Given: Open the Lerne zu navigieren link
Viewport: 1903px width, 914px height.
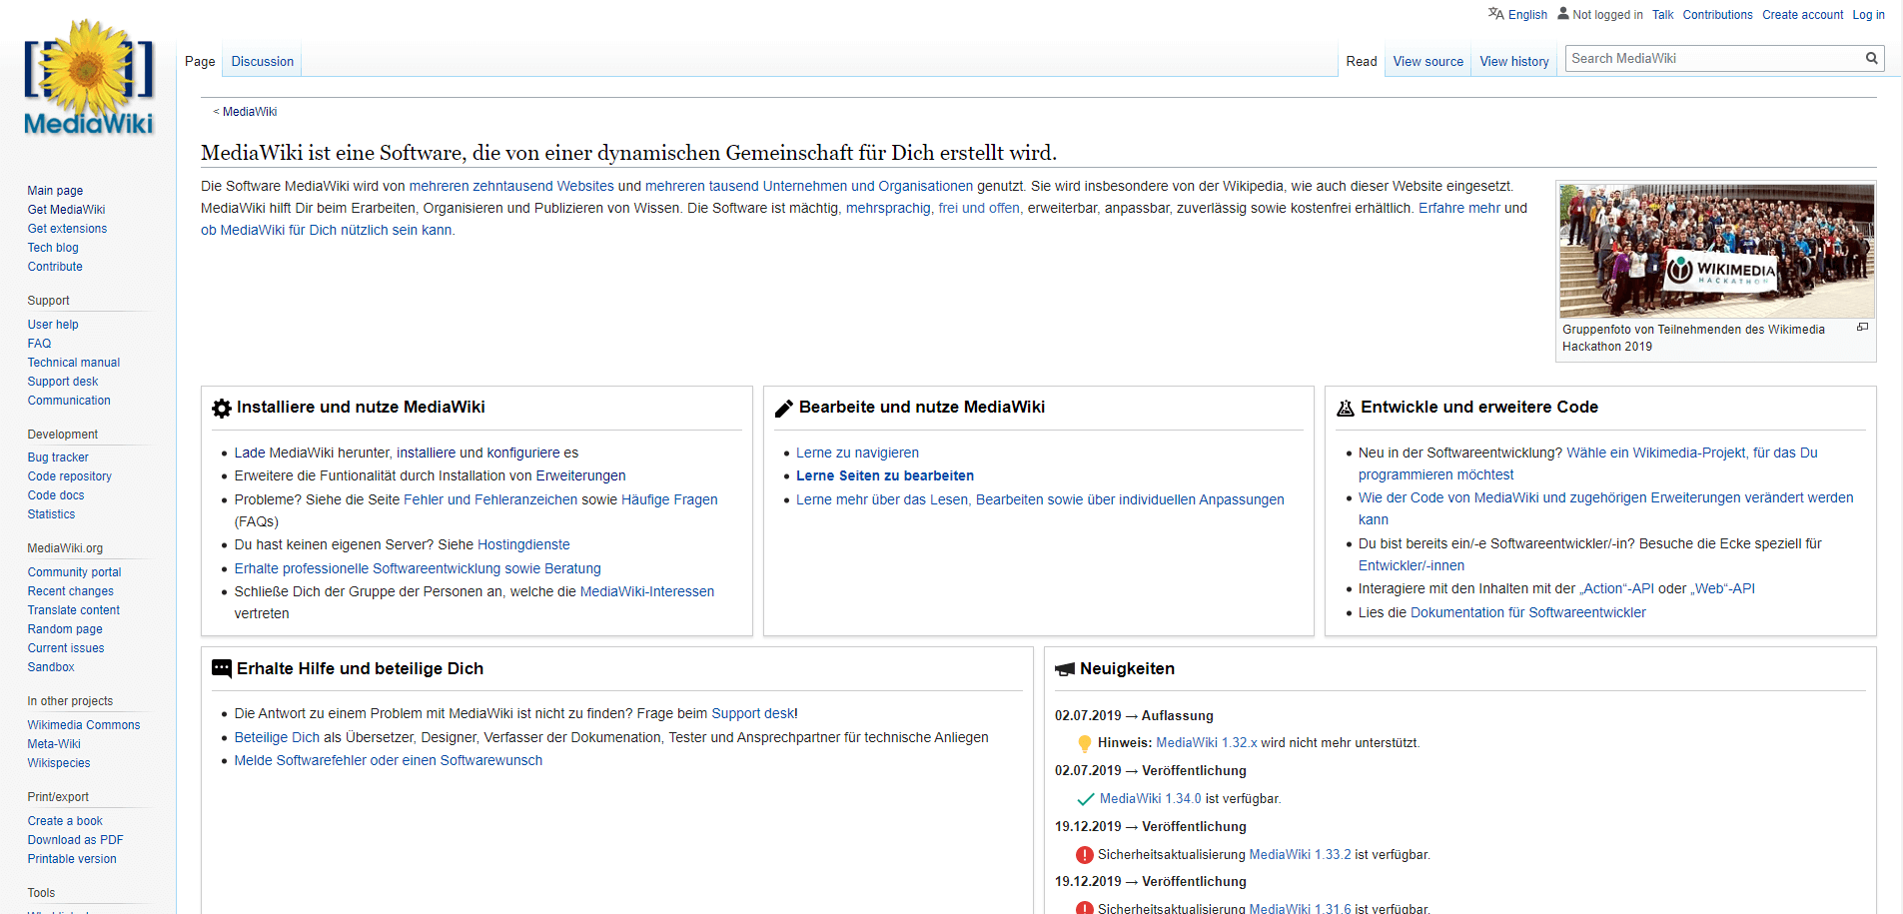Looking at the screenshot, I should pyautogui.click(x=857, y=454).
